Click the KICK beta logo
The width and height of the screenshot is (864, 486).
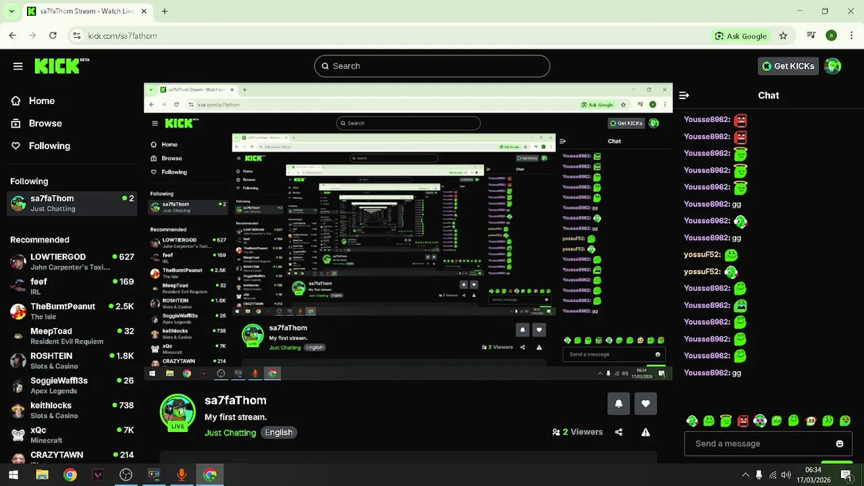click(x=61, y=65)
